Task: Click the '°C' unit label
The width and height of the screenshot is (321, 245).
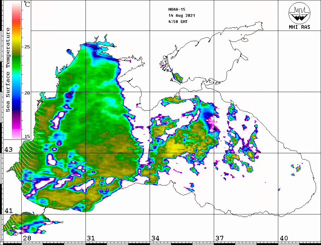Action: pyautogui.click(x=27, y=4)
